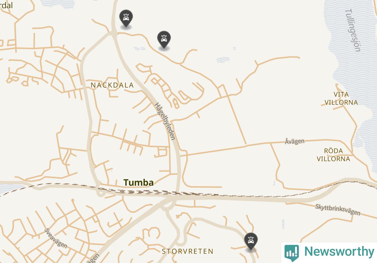This screenshot has height=263, width=377.
Task: Click the road junction at Hågelbyleden's north end
Action: 114,32
